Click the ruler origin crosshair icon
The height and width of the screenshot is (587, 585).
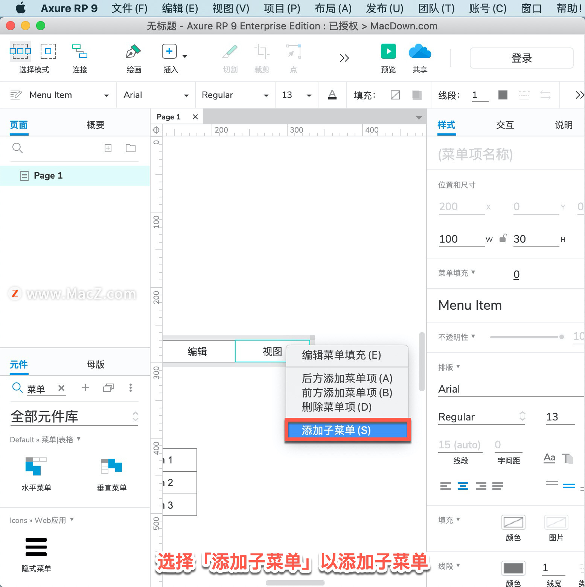click(x=156, y=130)
